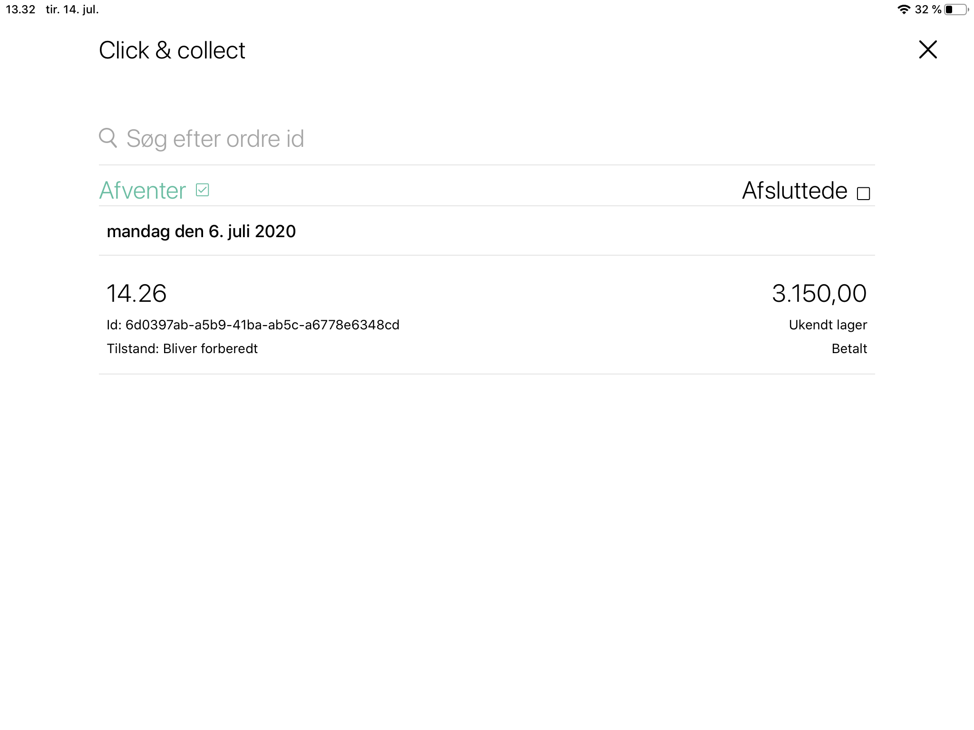The height and width of the screenshot is (730, 974).
Task: Tap the battery icon in status bar
Action: pos(956,10)
